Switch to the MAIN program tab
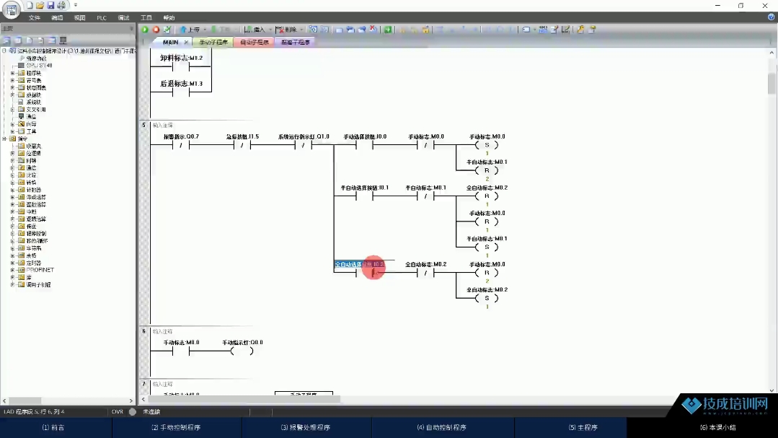 pyautogui.click(x=170, y=42)
